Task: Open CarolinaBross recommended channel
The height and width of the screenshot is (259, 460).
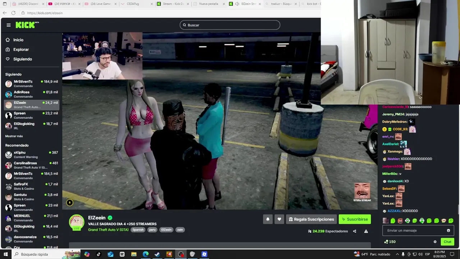Action: tap(32, 165)
